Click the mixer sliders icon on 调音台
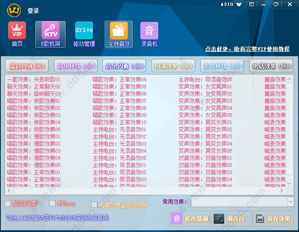This screenshot has height=232, width=299. [219, 219]
